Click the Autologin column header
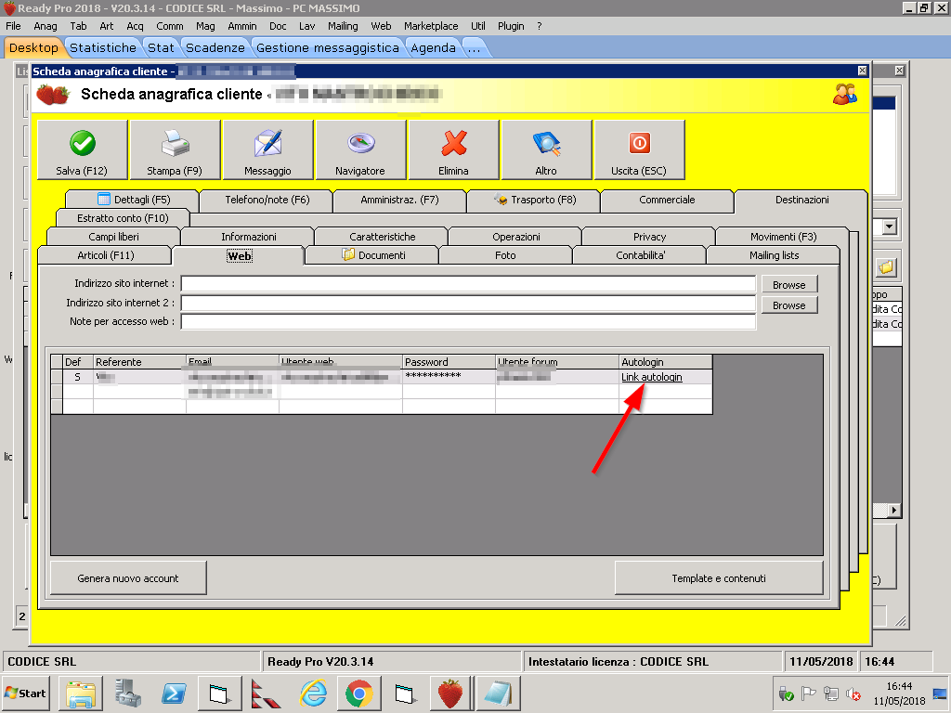The image size is (951, 713). click(665, 362)
